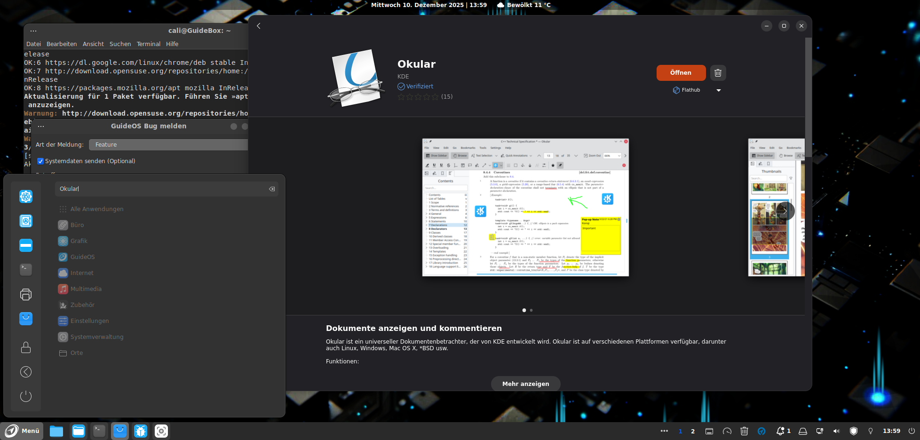The height and width of the screenshot is (440, 920).
Task: Open the printer icon in menu sidebar
Action: click(26, 294)
